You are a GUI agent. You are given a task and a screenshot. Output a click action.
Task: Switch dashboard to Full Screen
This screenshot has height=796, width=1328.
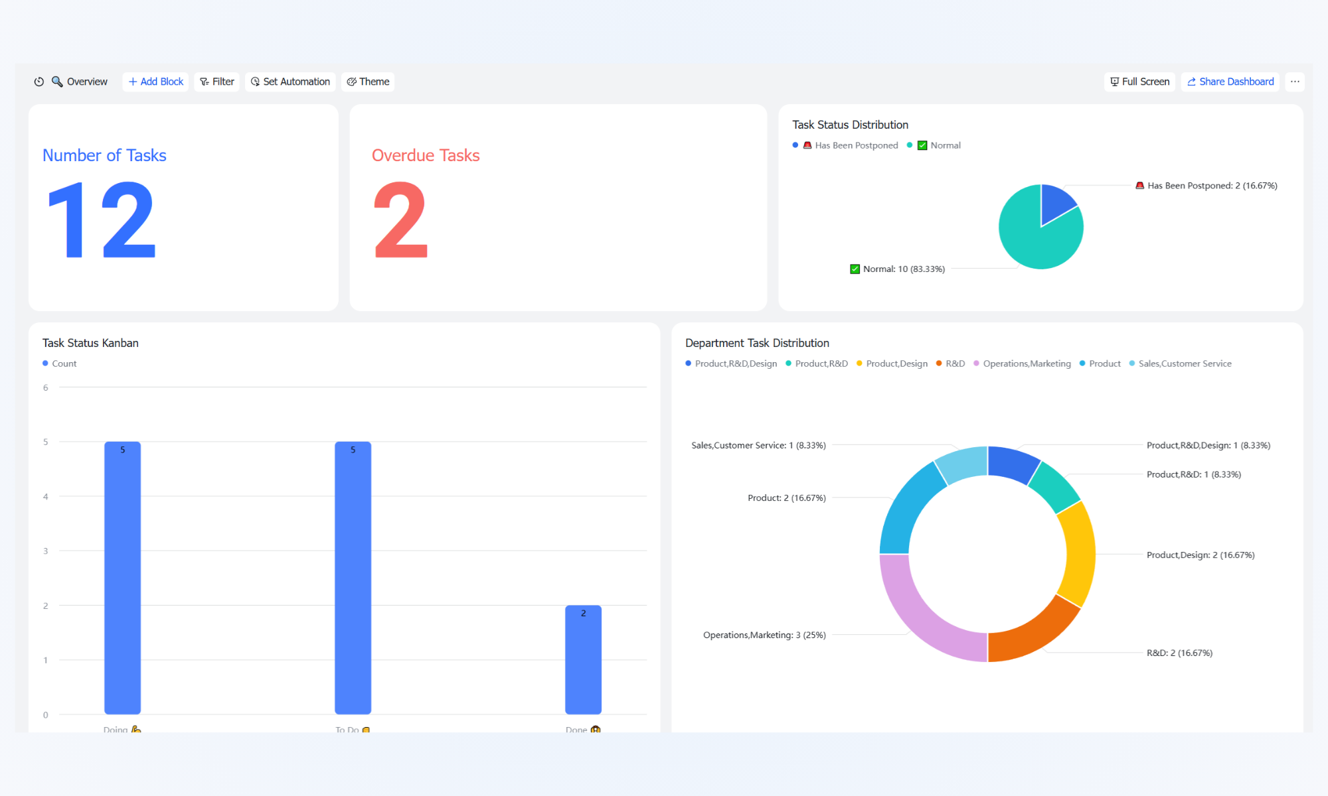click(1139, 82)
